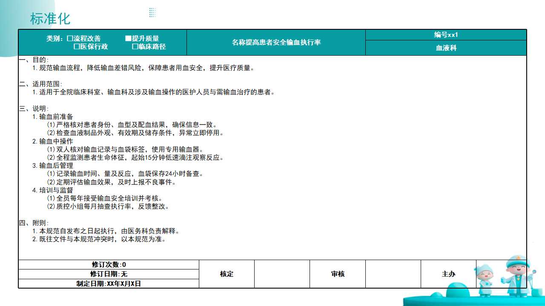Select the dotted square decoration at top
The height and width of the screenshot is (306, 545).
(x=152, y=12)
